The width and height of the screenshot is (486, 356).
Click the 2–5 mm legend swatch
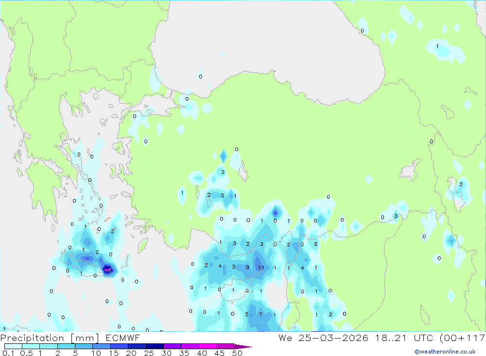pos(66,346)
